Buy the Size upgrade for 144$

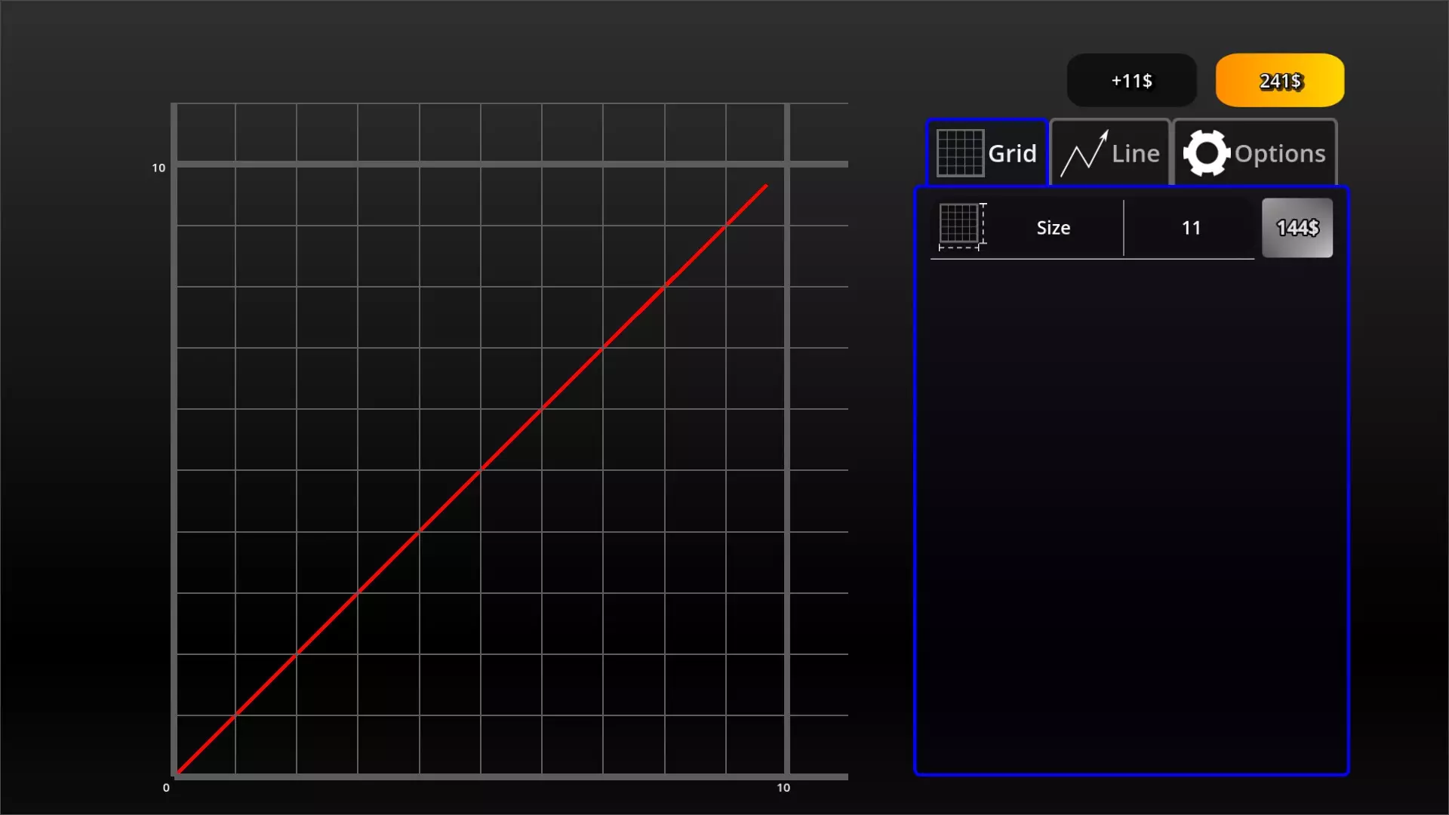click(x=1297, y=228)
